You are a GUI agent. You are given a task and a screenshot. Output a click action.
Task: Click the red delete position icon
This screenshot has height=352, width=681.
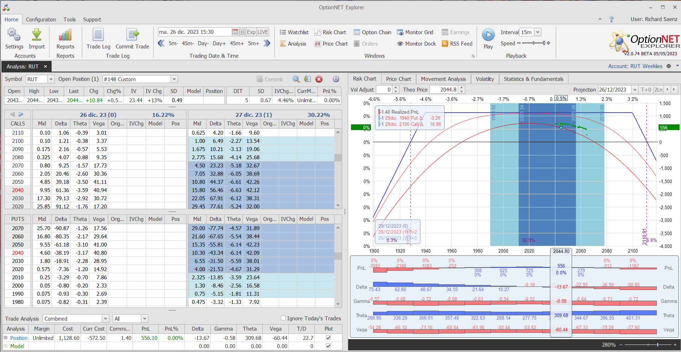point(319,79)
